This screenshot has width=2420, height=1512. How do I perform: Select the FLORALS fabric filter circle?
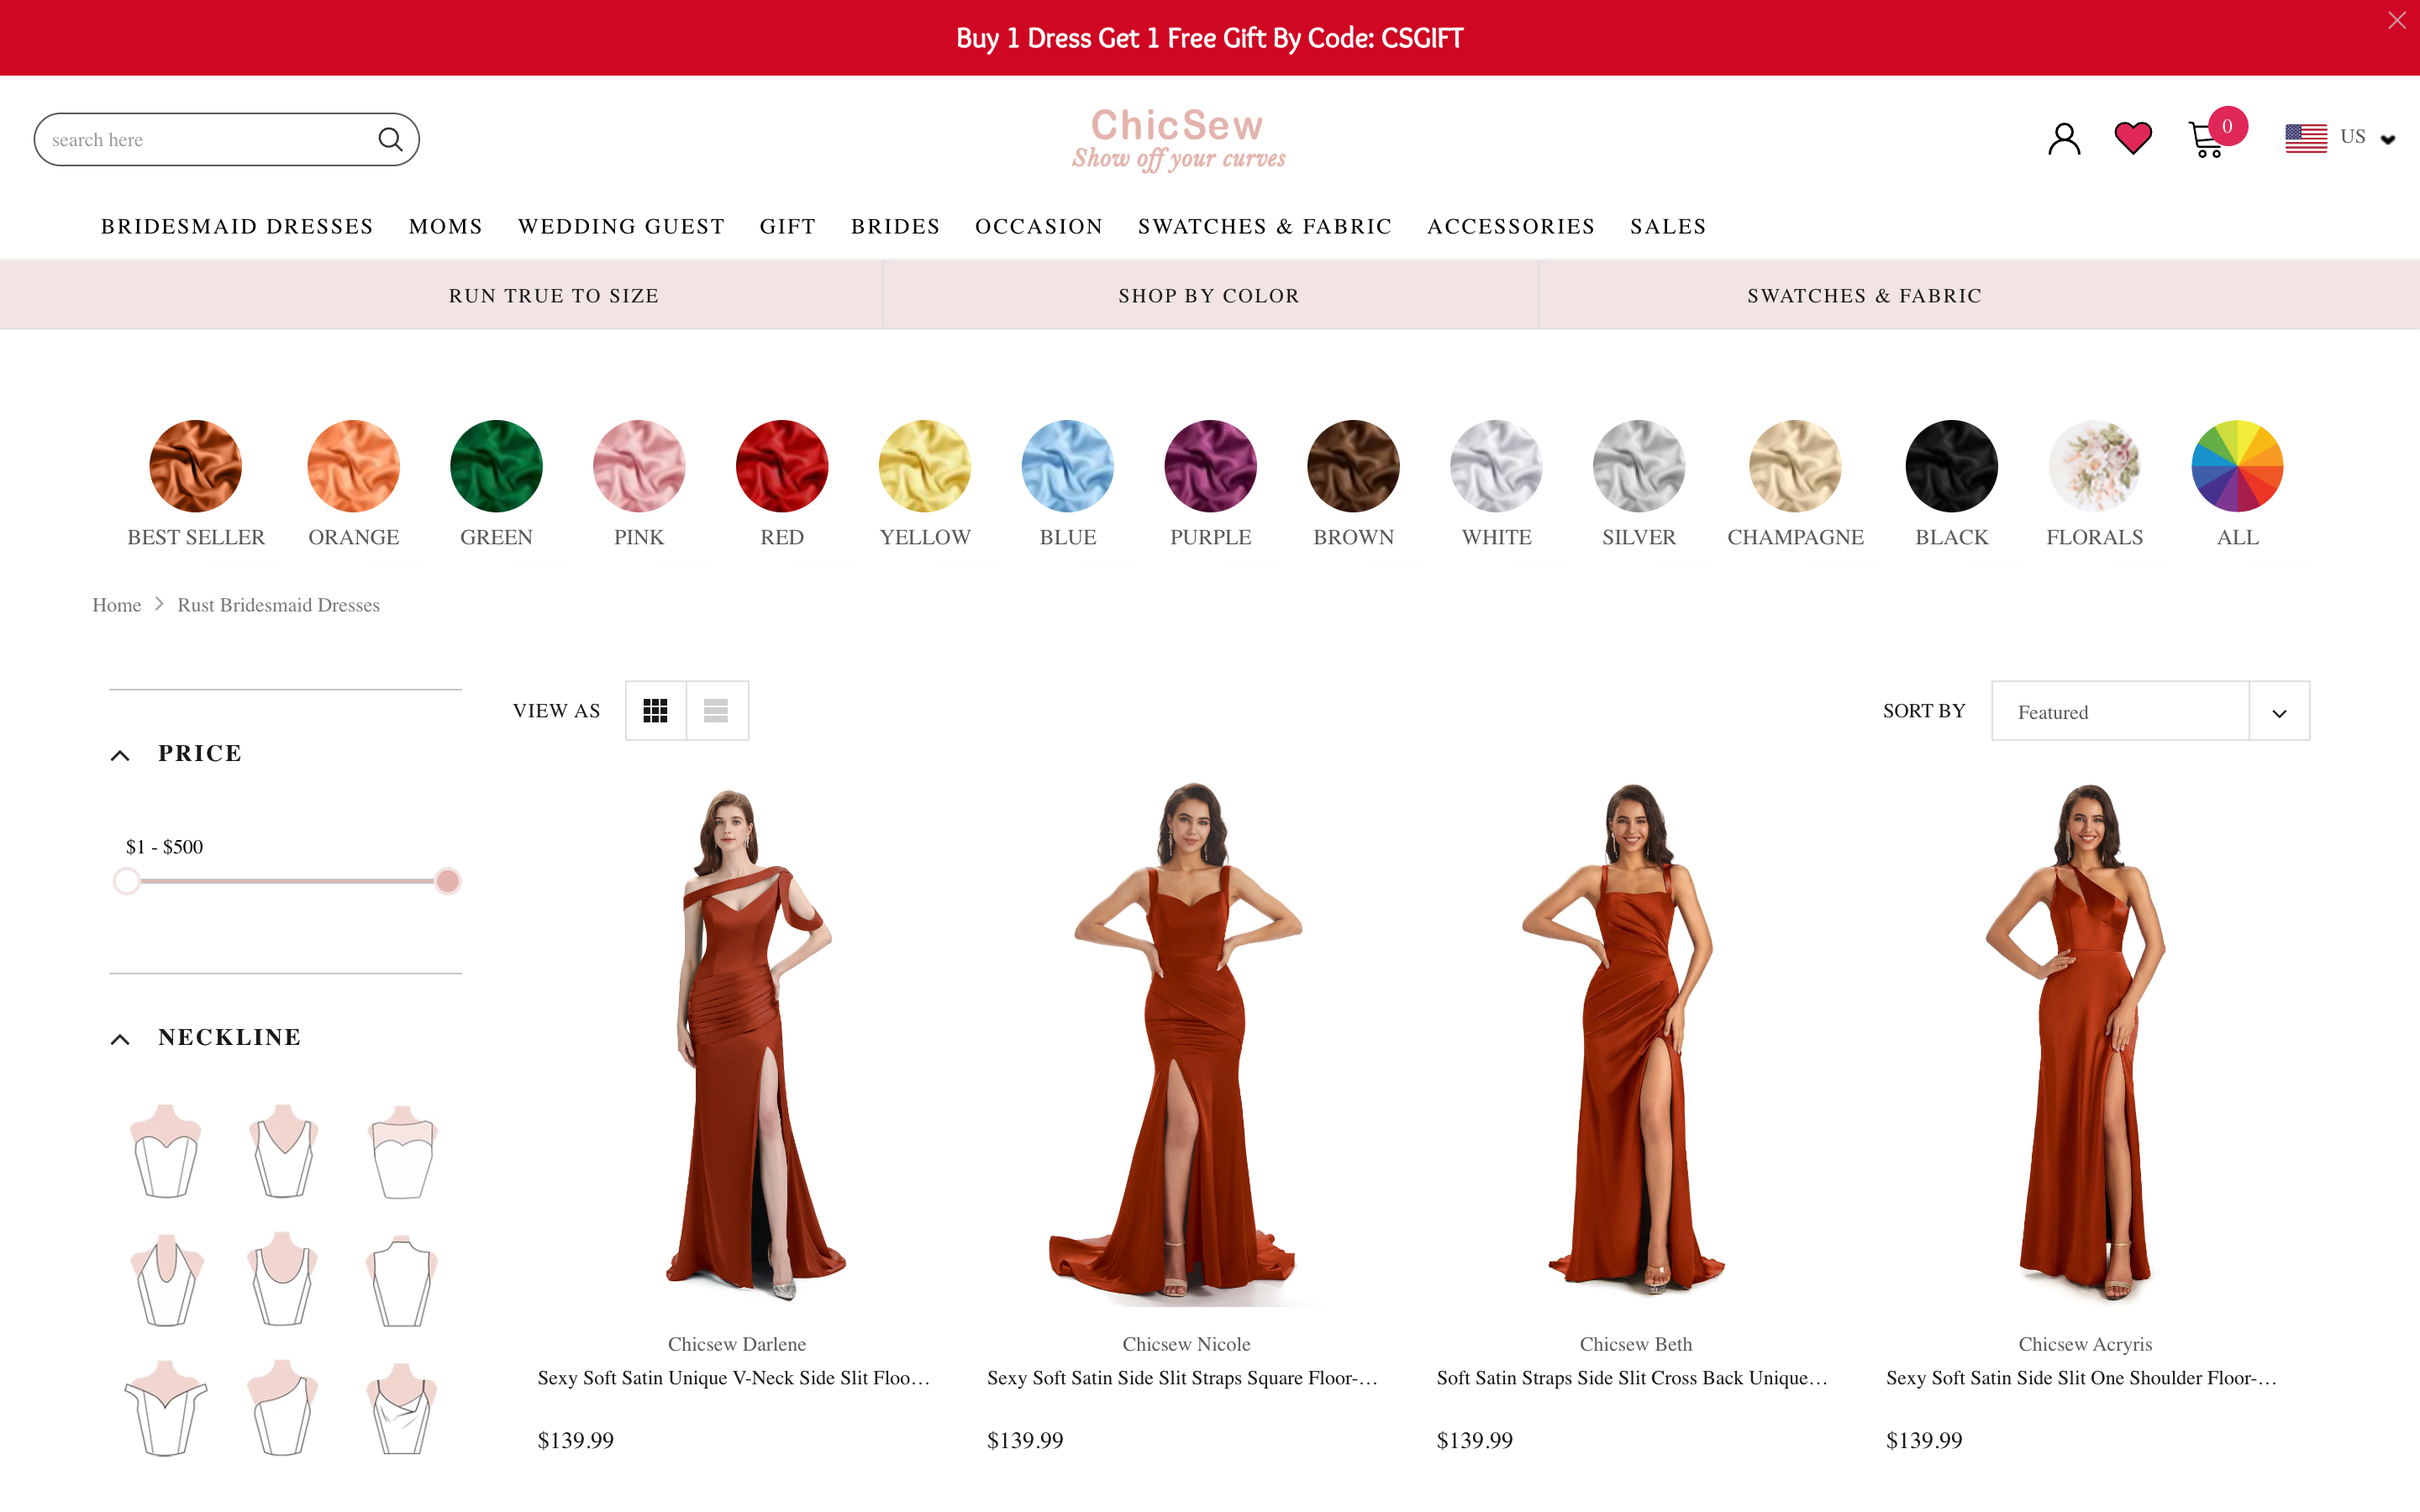coord(2094,465)
